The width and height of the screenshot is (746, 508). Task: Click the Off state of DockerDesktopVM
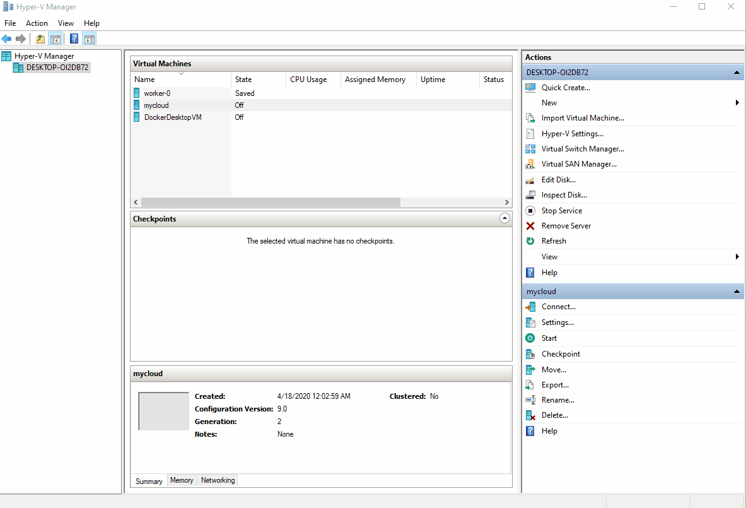(x=239, y=117)
